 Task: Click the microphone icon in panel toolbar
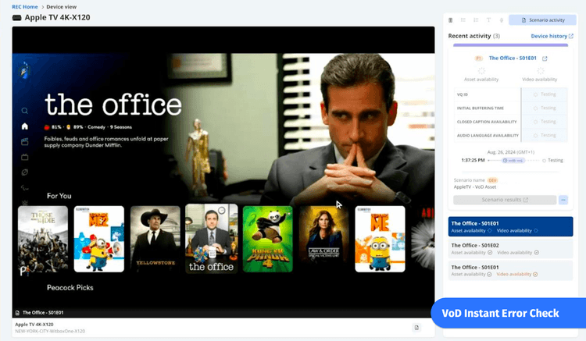click(x=500, y=20)
